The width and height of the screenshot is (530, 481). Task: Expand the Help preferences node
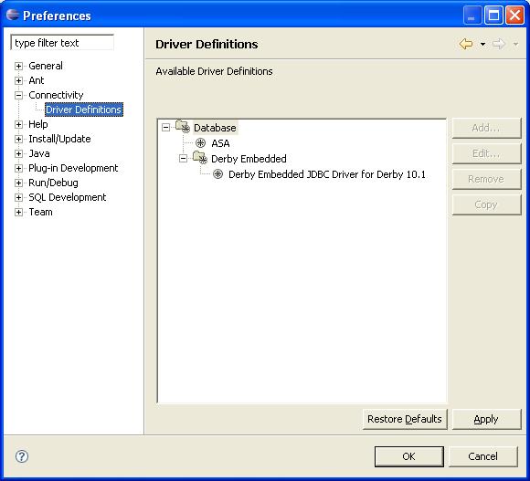click(x=18, y=124)
